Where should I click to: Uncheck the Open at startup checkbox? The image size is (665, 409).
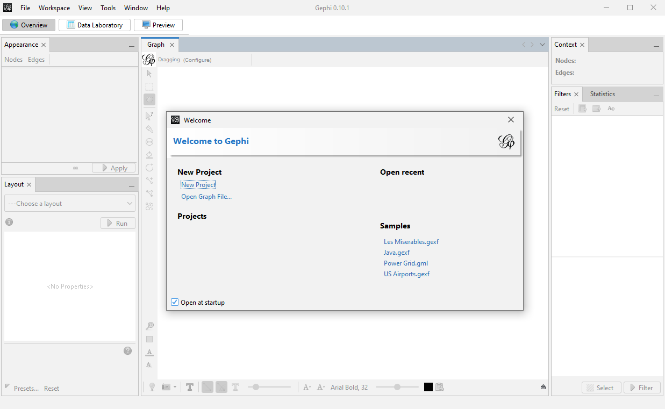coord(174,302)
